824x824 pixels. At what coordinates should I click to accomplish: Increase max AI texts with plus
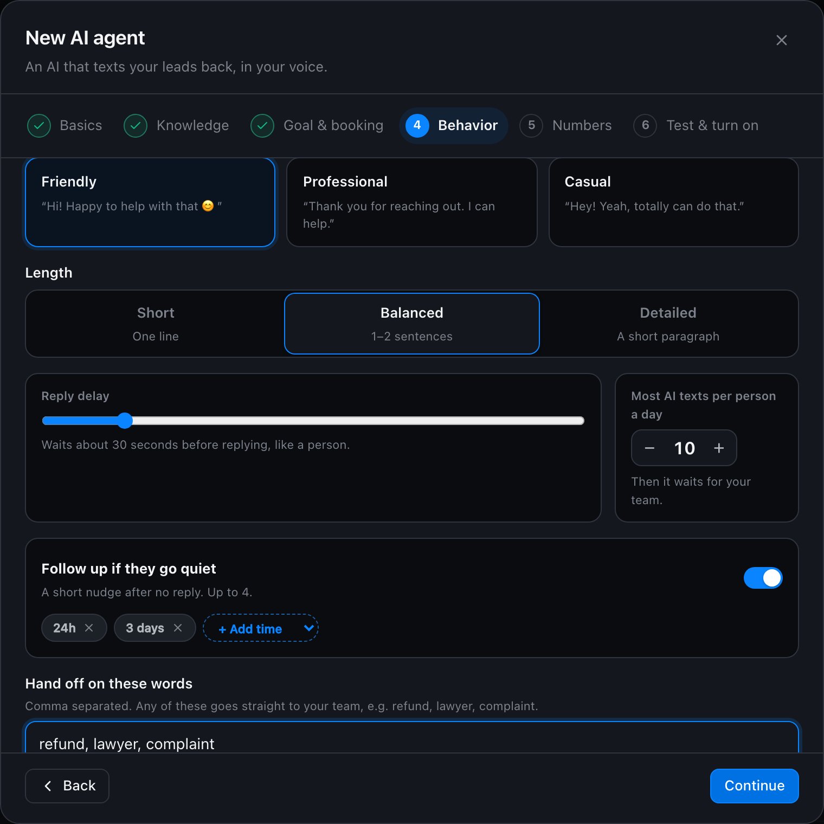click(719, 448)
